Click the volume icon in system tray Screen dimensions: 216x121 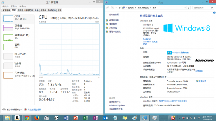[x=195, y=118]
